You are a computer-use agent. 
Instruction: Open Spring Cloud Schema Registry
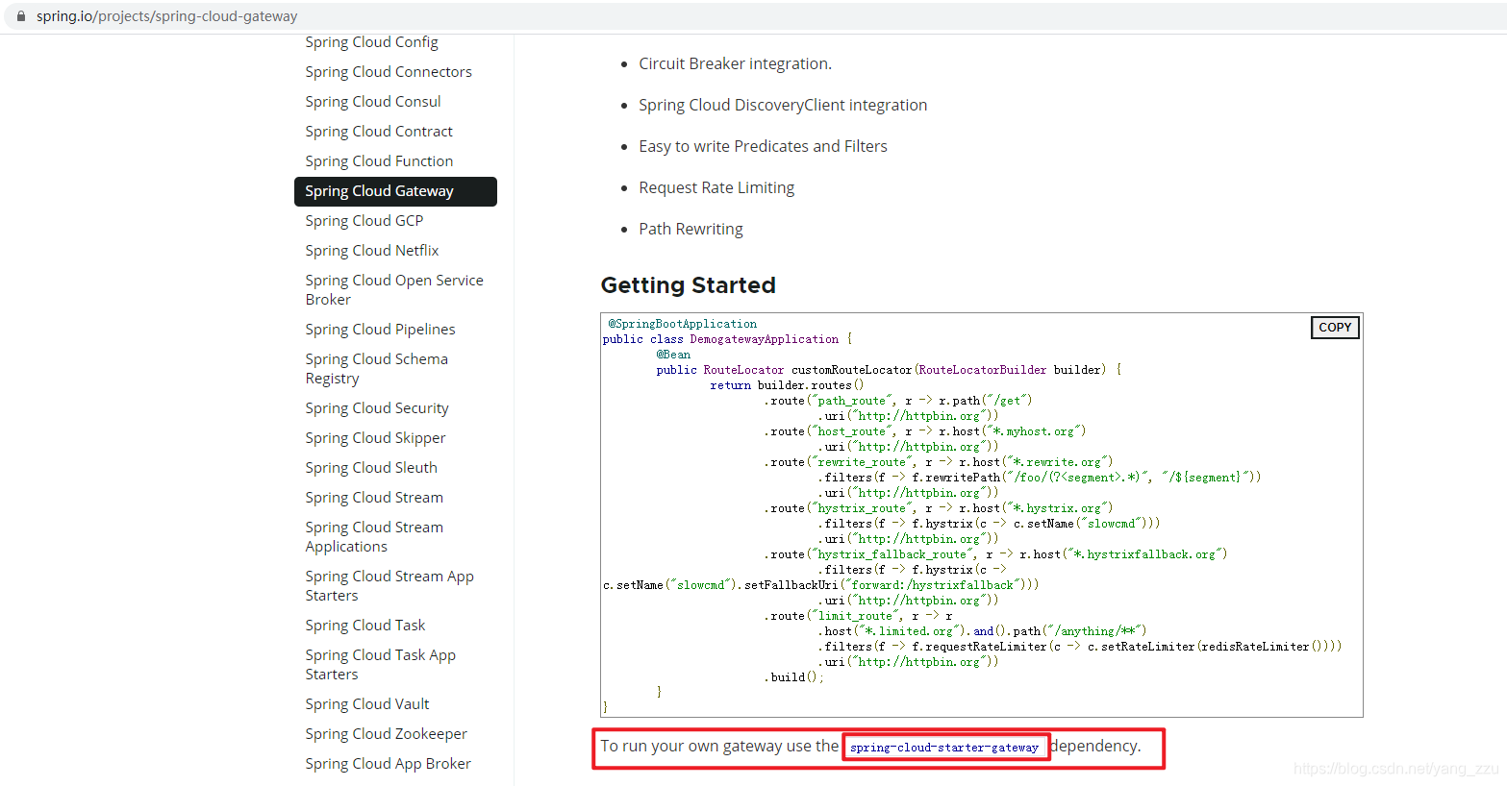(377, 369)
